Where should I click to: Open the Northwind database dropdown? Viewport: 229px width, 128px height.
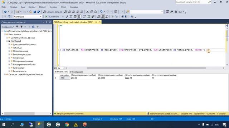pos(41,17)
